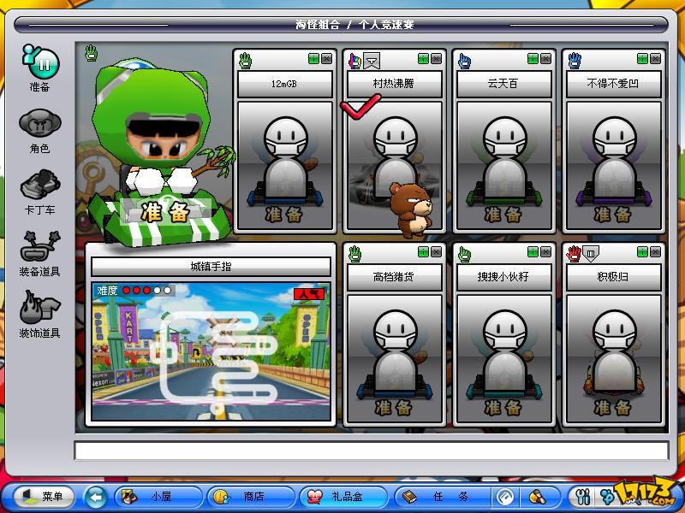This screenshot has height=513, width=685.
Task: Click the 不得不爱凹 player avatar card
Action: pos(613,166)
